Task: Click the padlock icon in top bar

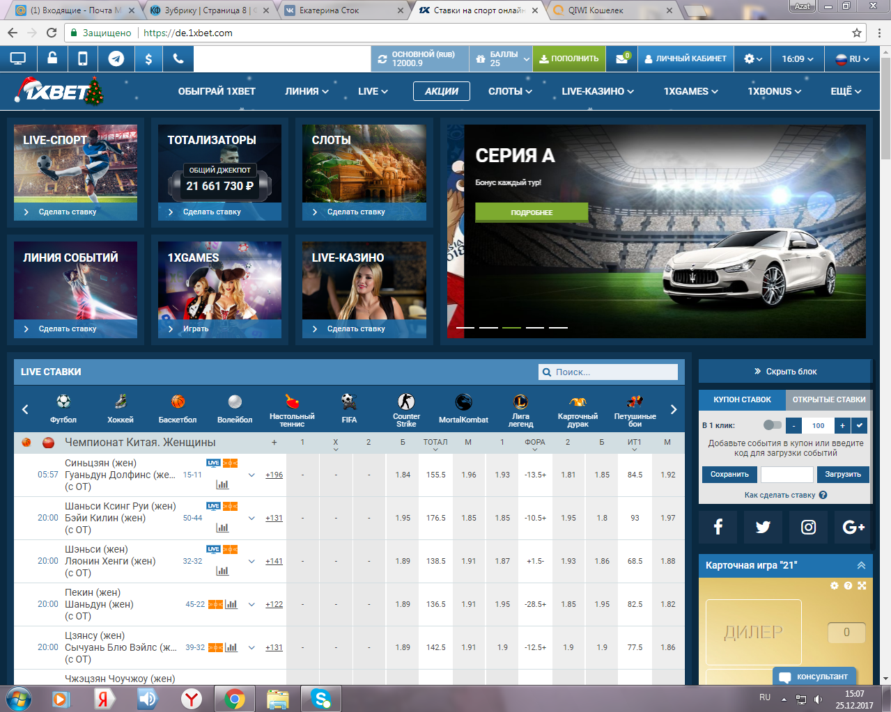Action: click(52, 58)
